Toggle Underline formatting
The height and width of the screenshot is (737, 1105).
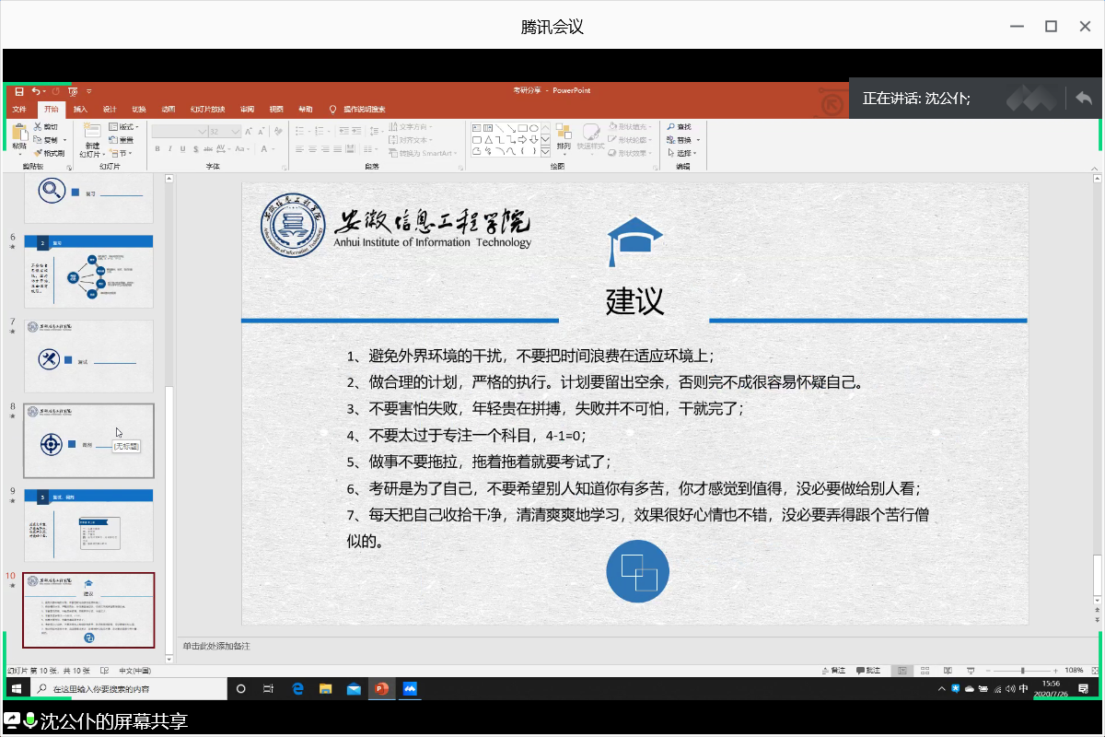[183, 148]
